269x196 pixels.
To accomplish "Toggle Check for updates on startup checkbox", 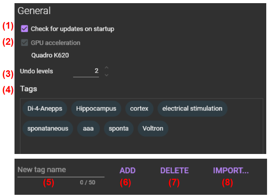I will [25, 29].
